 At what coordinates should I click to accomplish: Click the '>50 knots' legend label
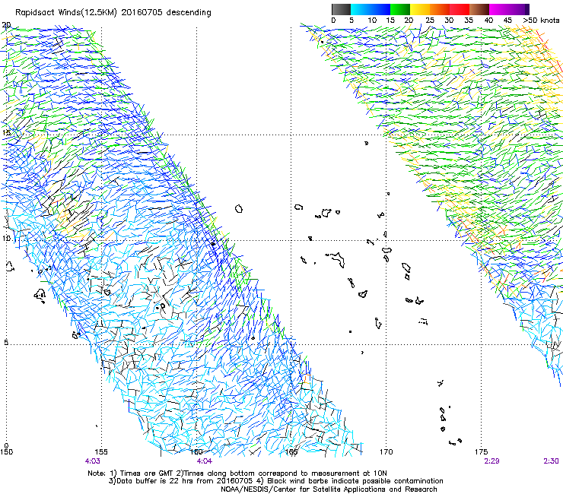coord(541,20)
